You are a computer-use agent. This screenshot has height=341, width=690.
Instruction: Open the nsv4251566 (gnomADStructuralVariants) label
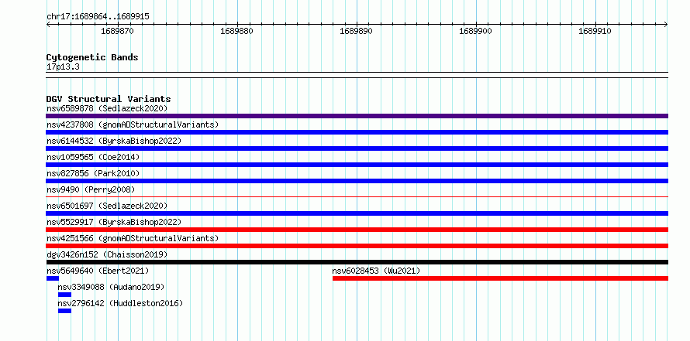tap(133, 238)
